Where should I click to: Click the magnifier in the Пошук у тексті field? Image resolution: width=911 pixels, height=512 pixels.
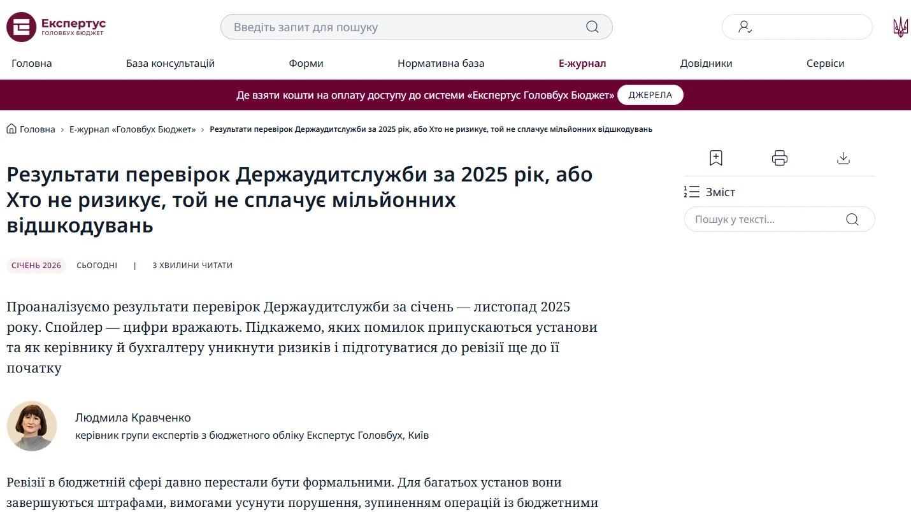click(852, 218)
